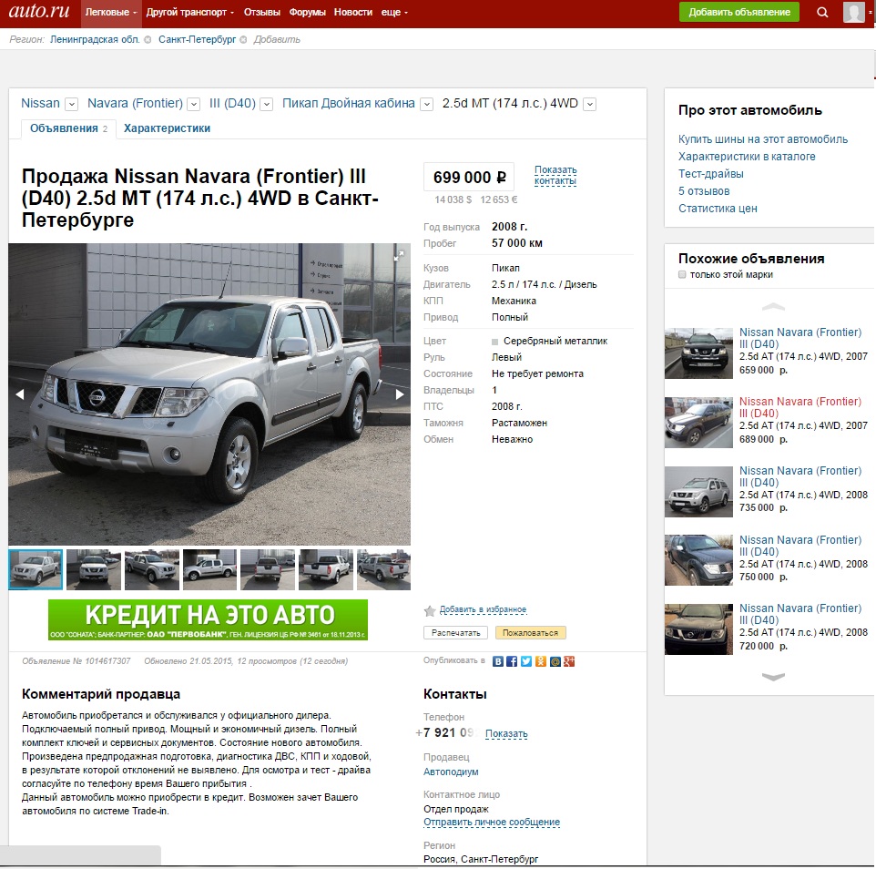Open seller Автоподиум link

pos(451,772)
